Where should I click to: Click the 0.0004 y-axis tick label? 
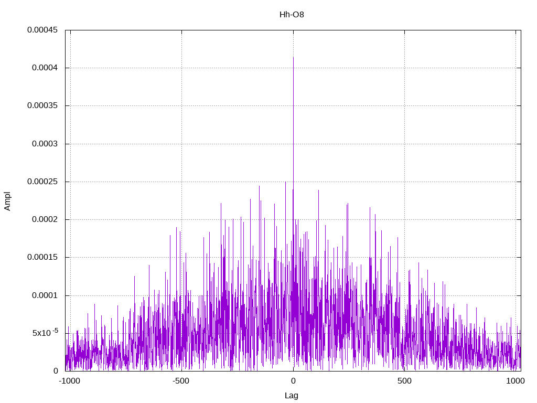[45, 68]
